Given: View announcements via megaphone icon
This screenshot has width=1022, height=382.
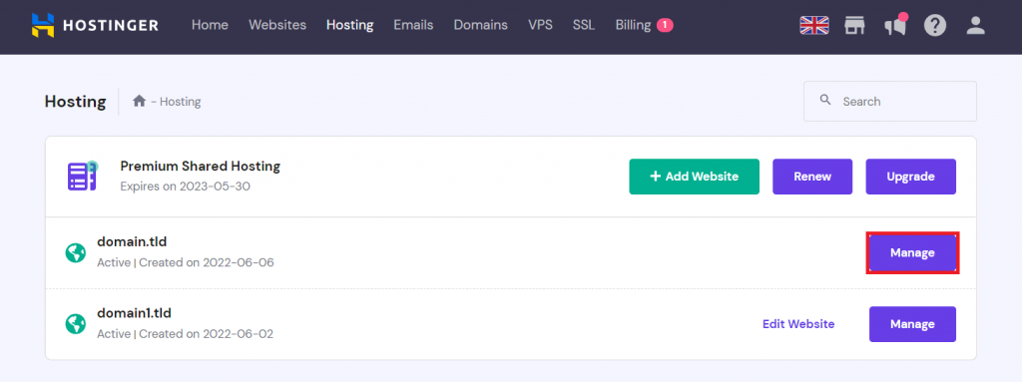Looking at the screenshot, I should click(895, 25).
